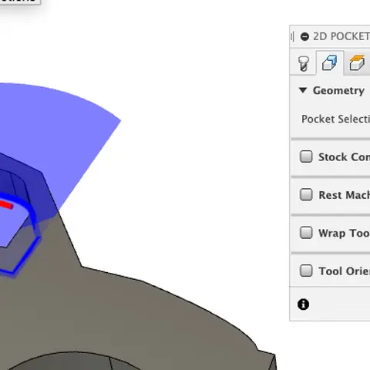Screen dimensions: 370x370
Task: Collapse the 2D POCKET dialog with minus icon
Action: [304, 37]
